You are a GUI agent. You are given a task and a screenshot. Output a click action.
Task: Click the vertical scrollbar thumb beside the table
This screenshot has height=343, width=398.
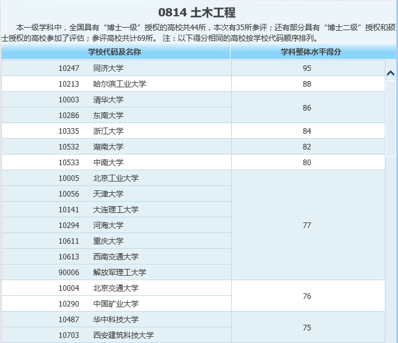point(390,119)
